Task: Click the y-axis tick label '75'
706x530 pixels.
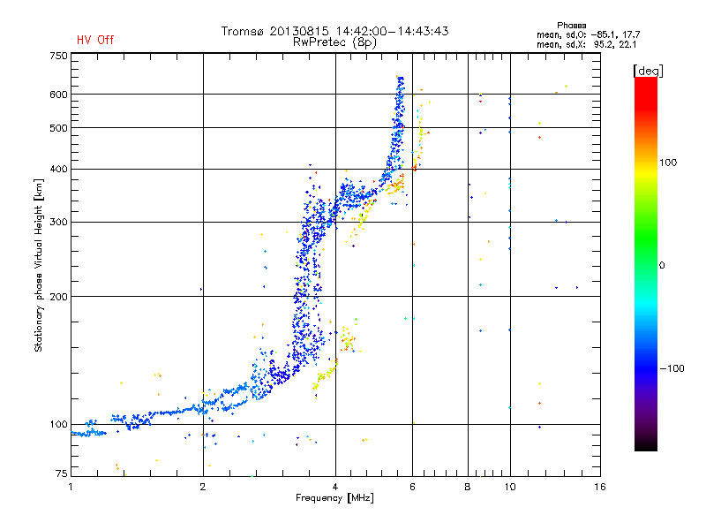Action: (62, 473)
